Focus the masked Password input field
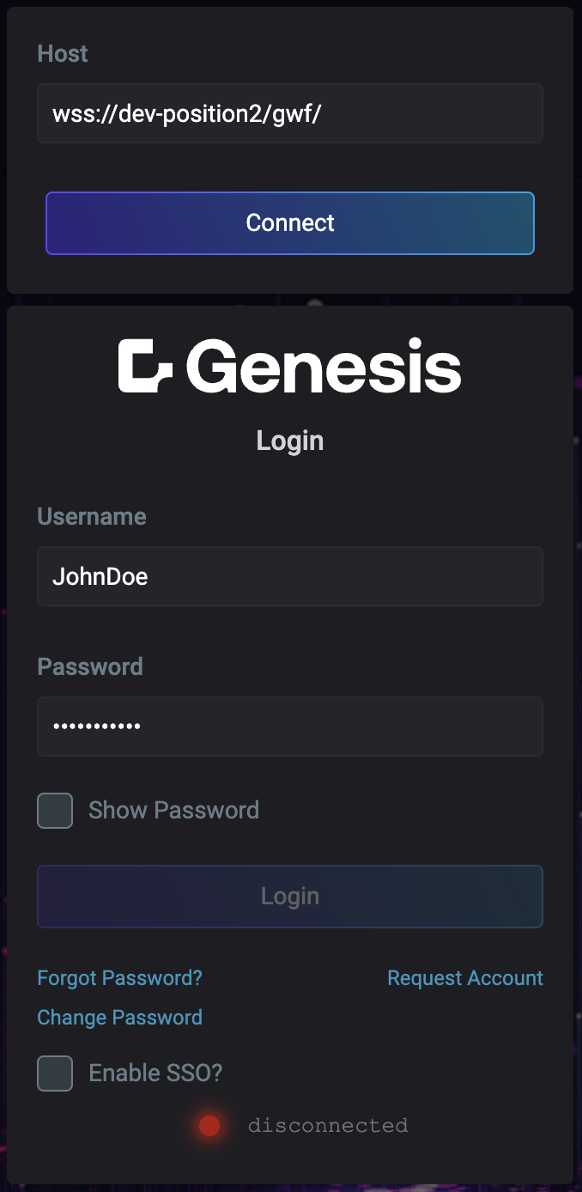The image size is (582, 1192). pos(290,727)
